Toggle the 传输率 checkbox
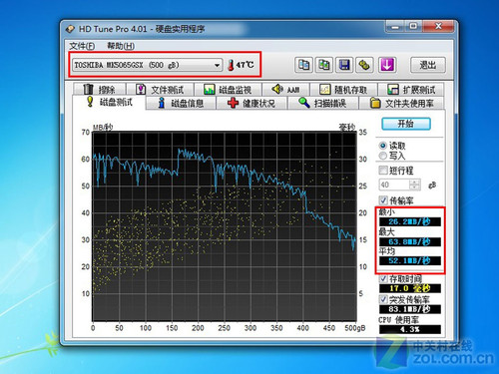This screenshot has height=374, width=499. 383,200
